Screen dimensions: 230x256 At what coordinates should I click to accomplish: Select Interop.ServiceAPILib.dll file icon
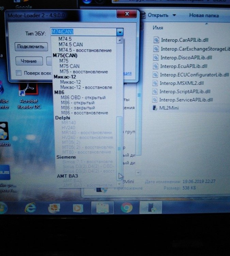coord(155,100)
